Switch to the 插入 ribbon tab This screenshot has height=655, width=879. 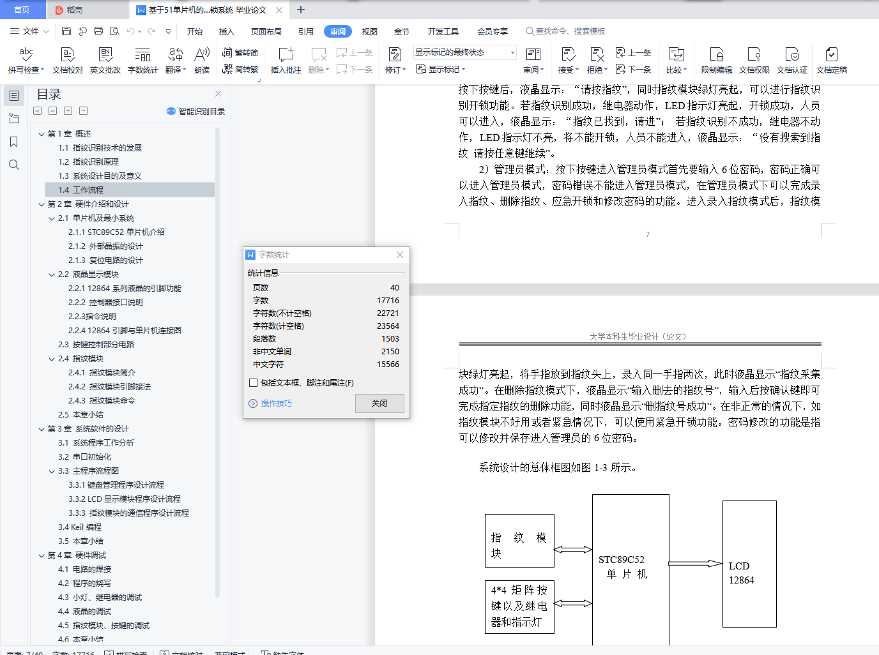point(227,31)
